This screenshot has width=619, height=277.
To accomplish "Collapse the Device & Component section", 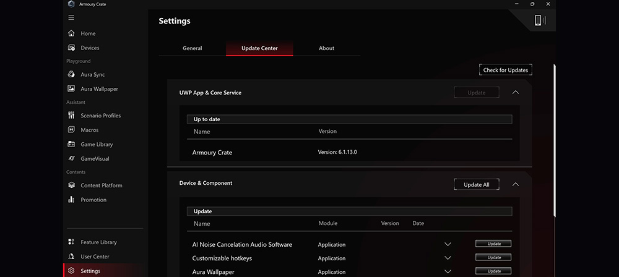I will coord(515,184).
